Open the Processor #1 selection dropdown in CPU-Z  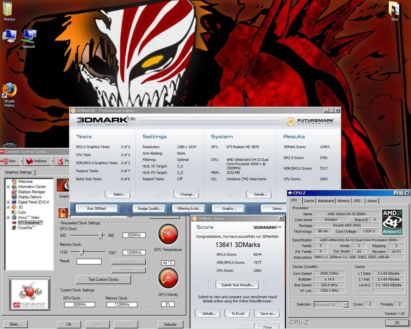346,304
